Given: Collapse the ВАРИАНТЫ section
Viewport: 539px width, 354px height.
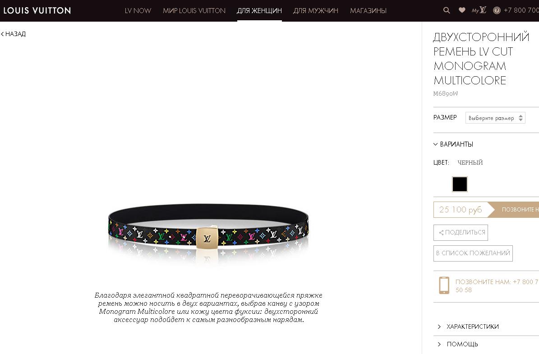Looking at the screenshot, I should pyautogui.click(x=453, y=144).
